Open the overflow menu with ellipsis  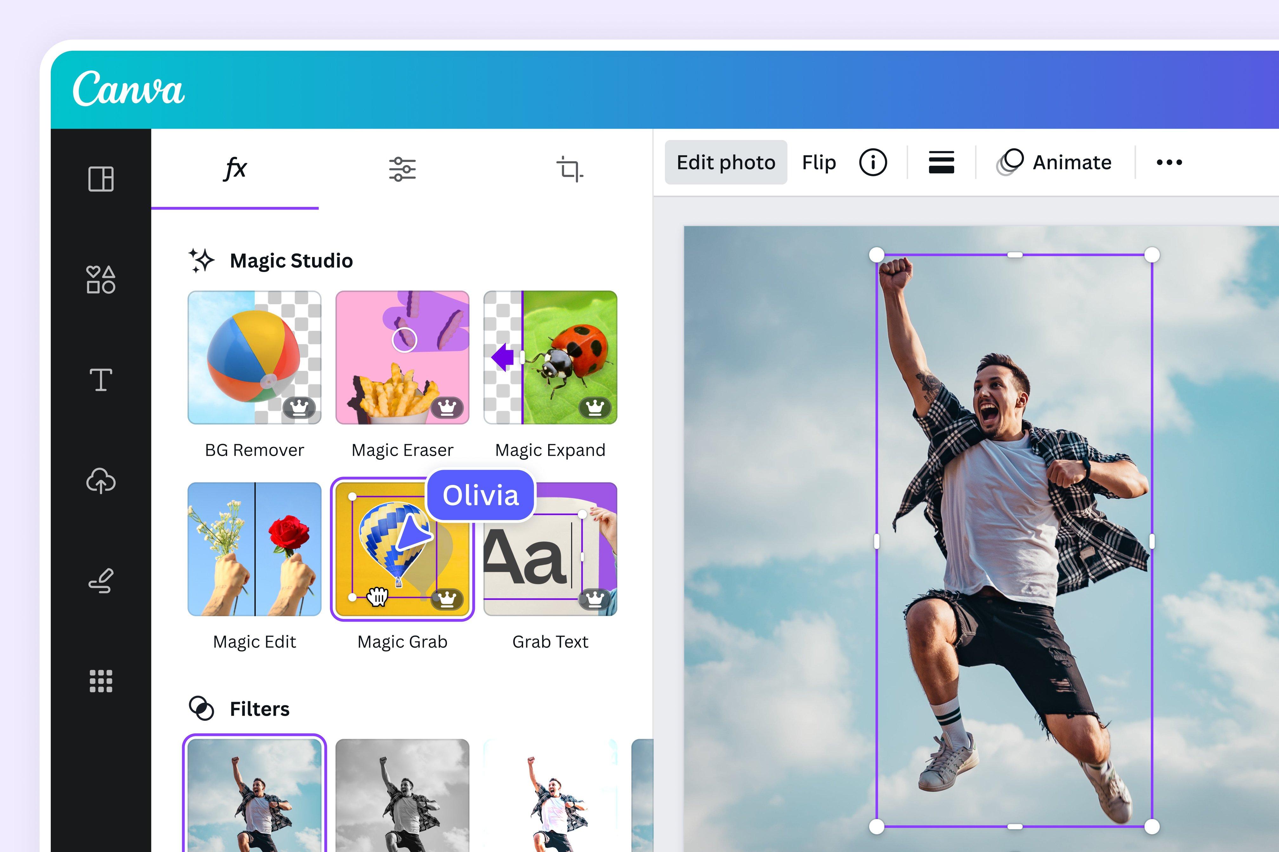click(1169, 162)
